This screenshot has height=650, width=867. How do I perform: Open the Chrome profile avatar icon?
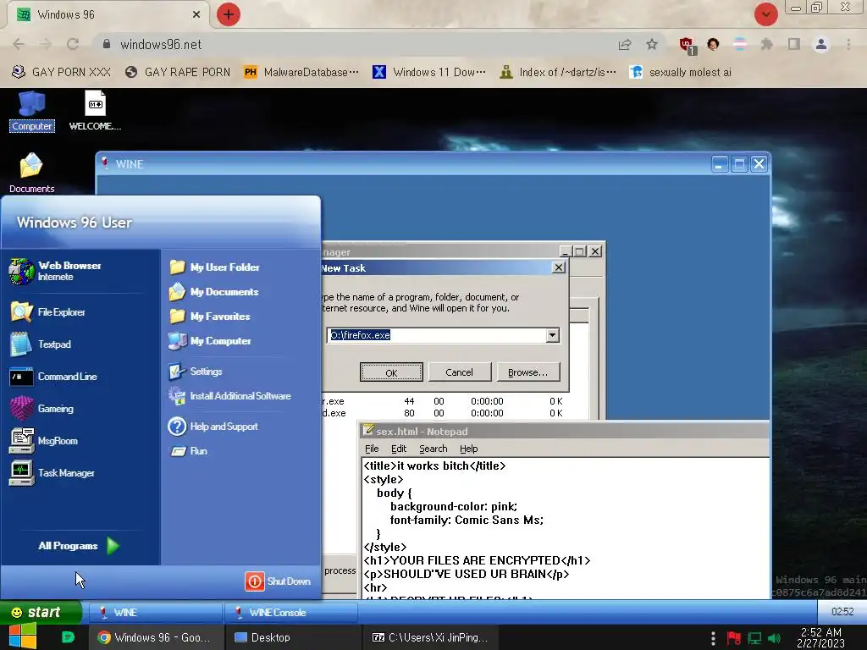(x=821, y=44)
